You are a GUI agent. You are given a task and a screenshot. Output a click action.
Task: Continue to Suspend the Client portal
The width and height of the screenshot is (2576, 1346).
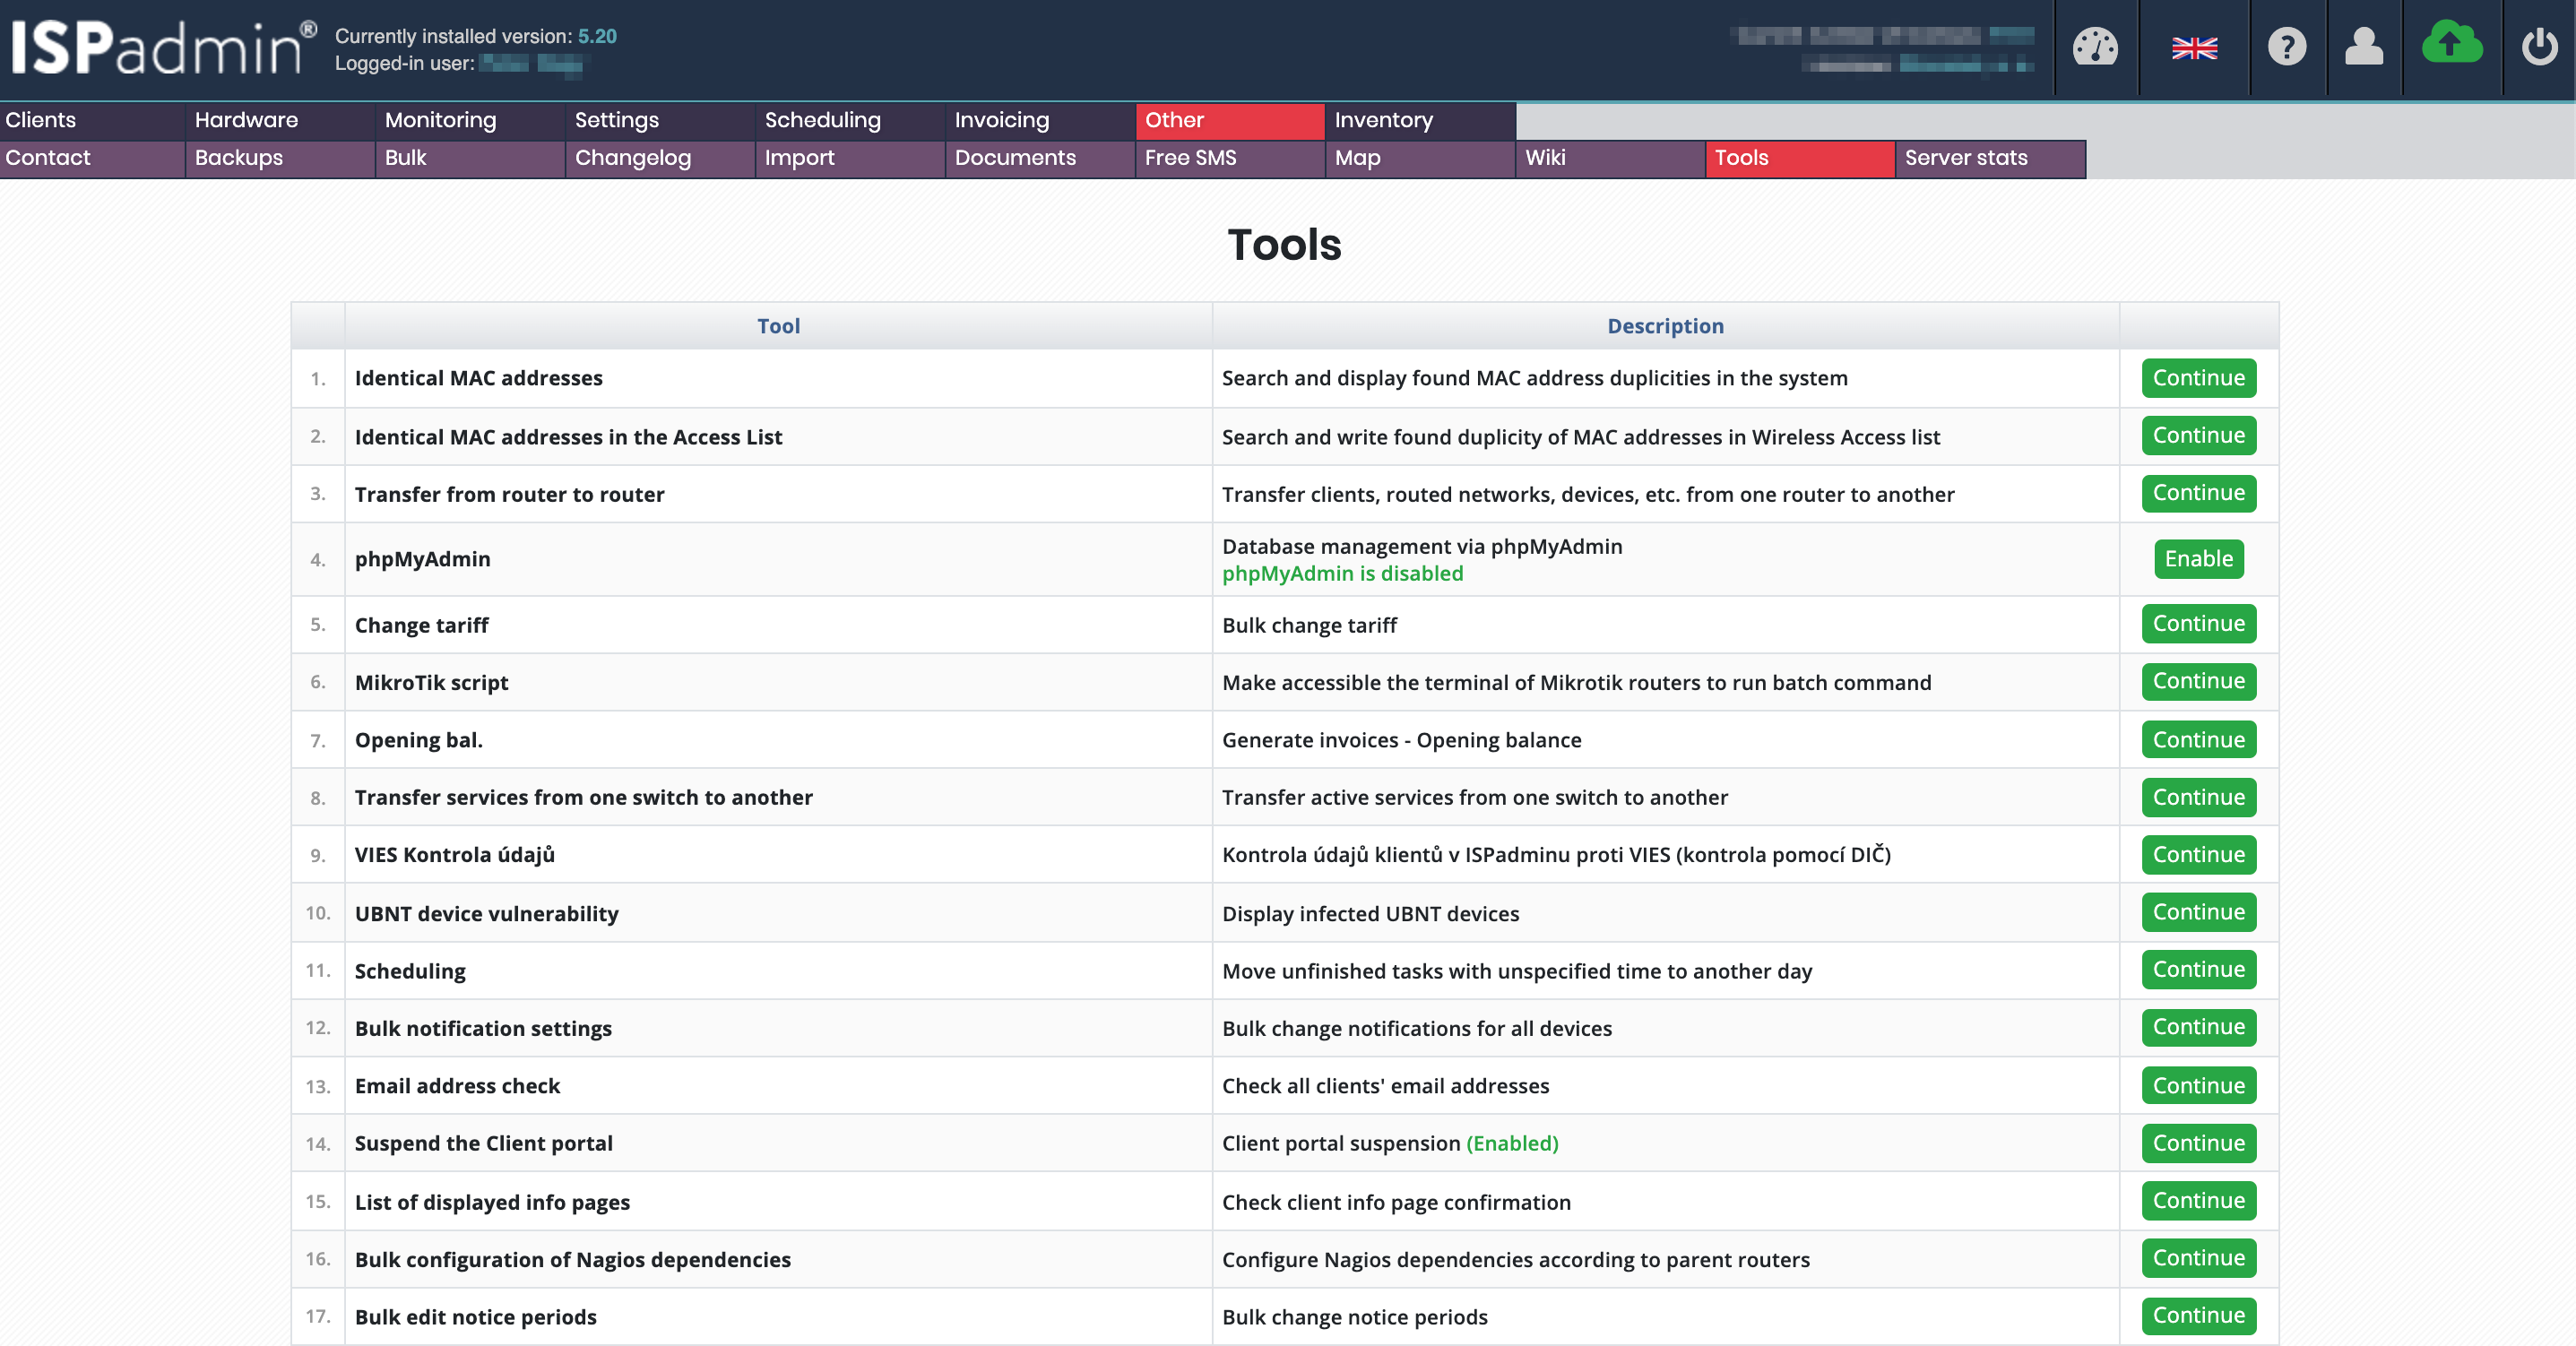click(2198, 1143)
